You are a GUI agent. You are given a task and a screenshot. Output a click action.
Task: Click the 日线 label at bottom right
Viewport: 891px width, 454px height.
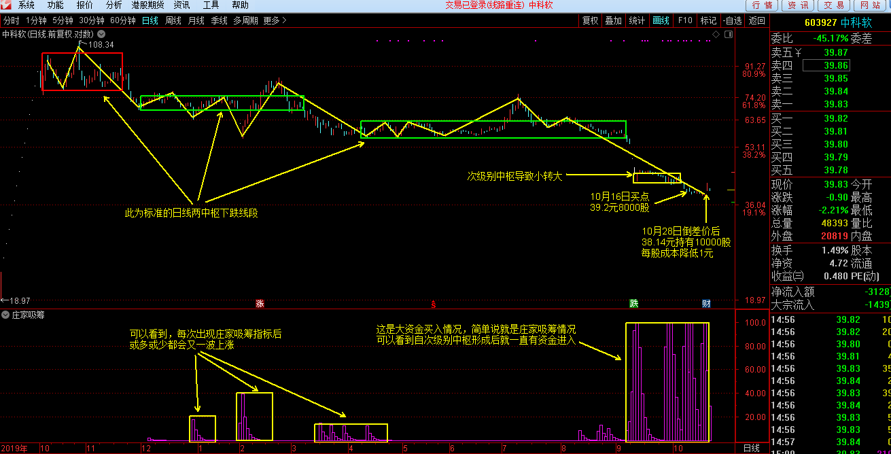click(x=752, y=449)
